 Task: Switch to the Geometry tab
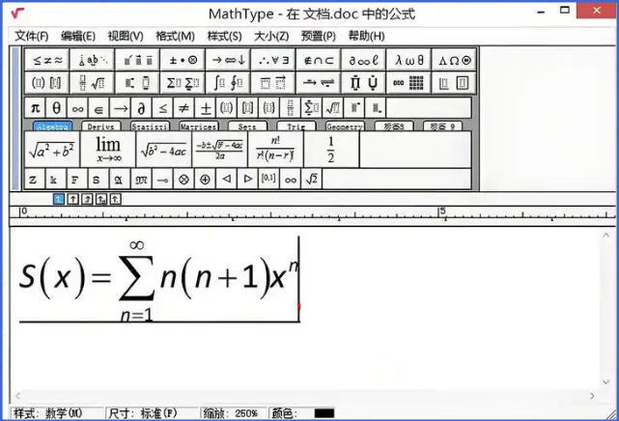(345, 126)
